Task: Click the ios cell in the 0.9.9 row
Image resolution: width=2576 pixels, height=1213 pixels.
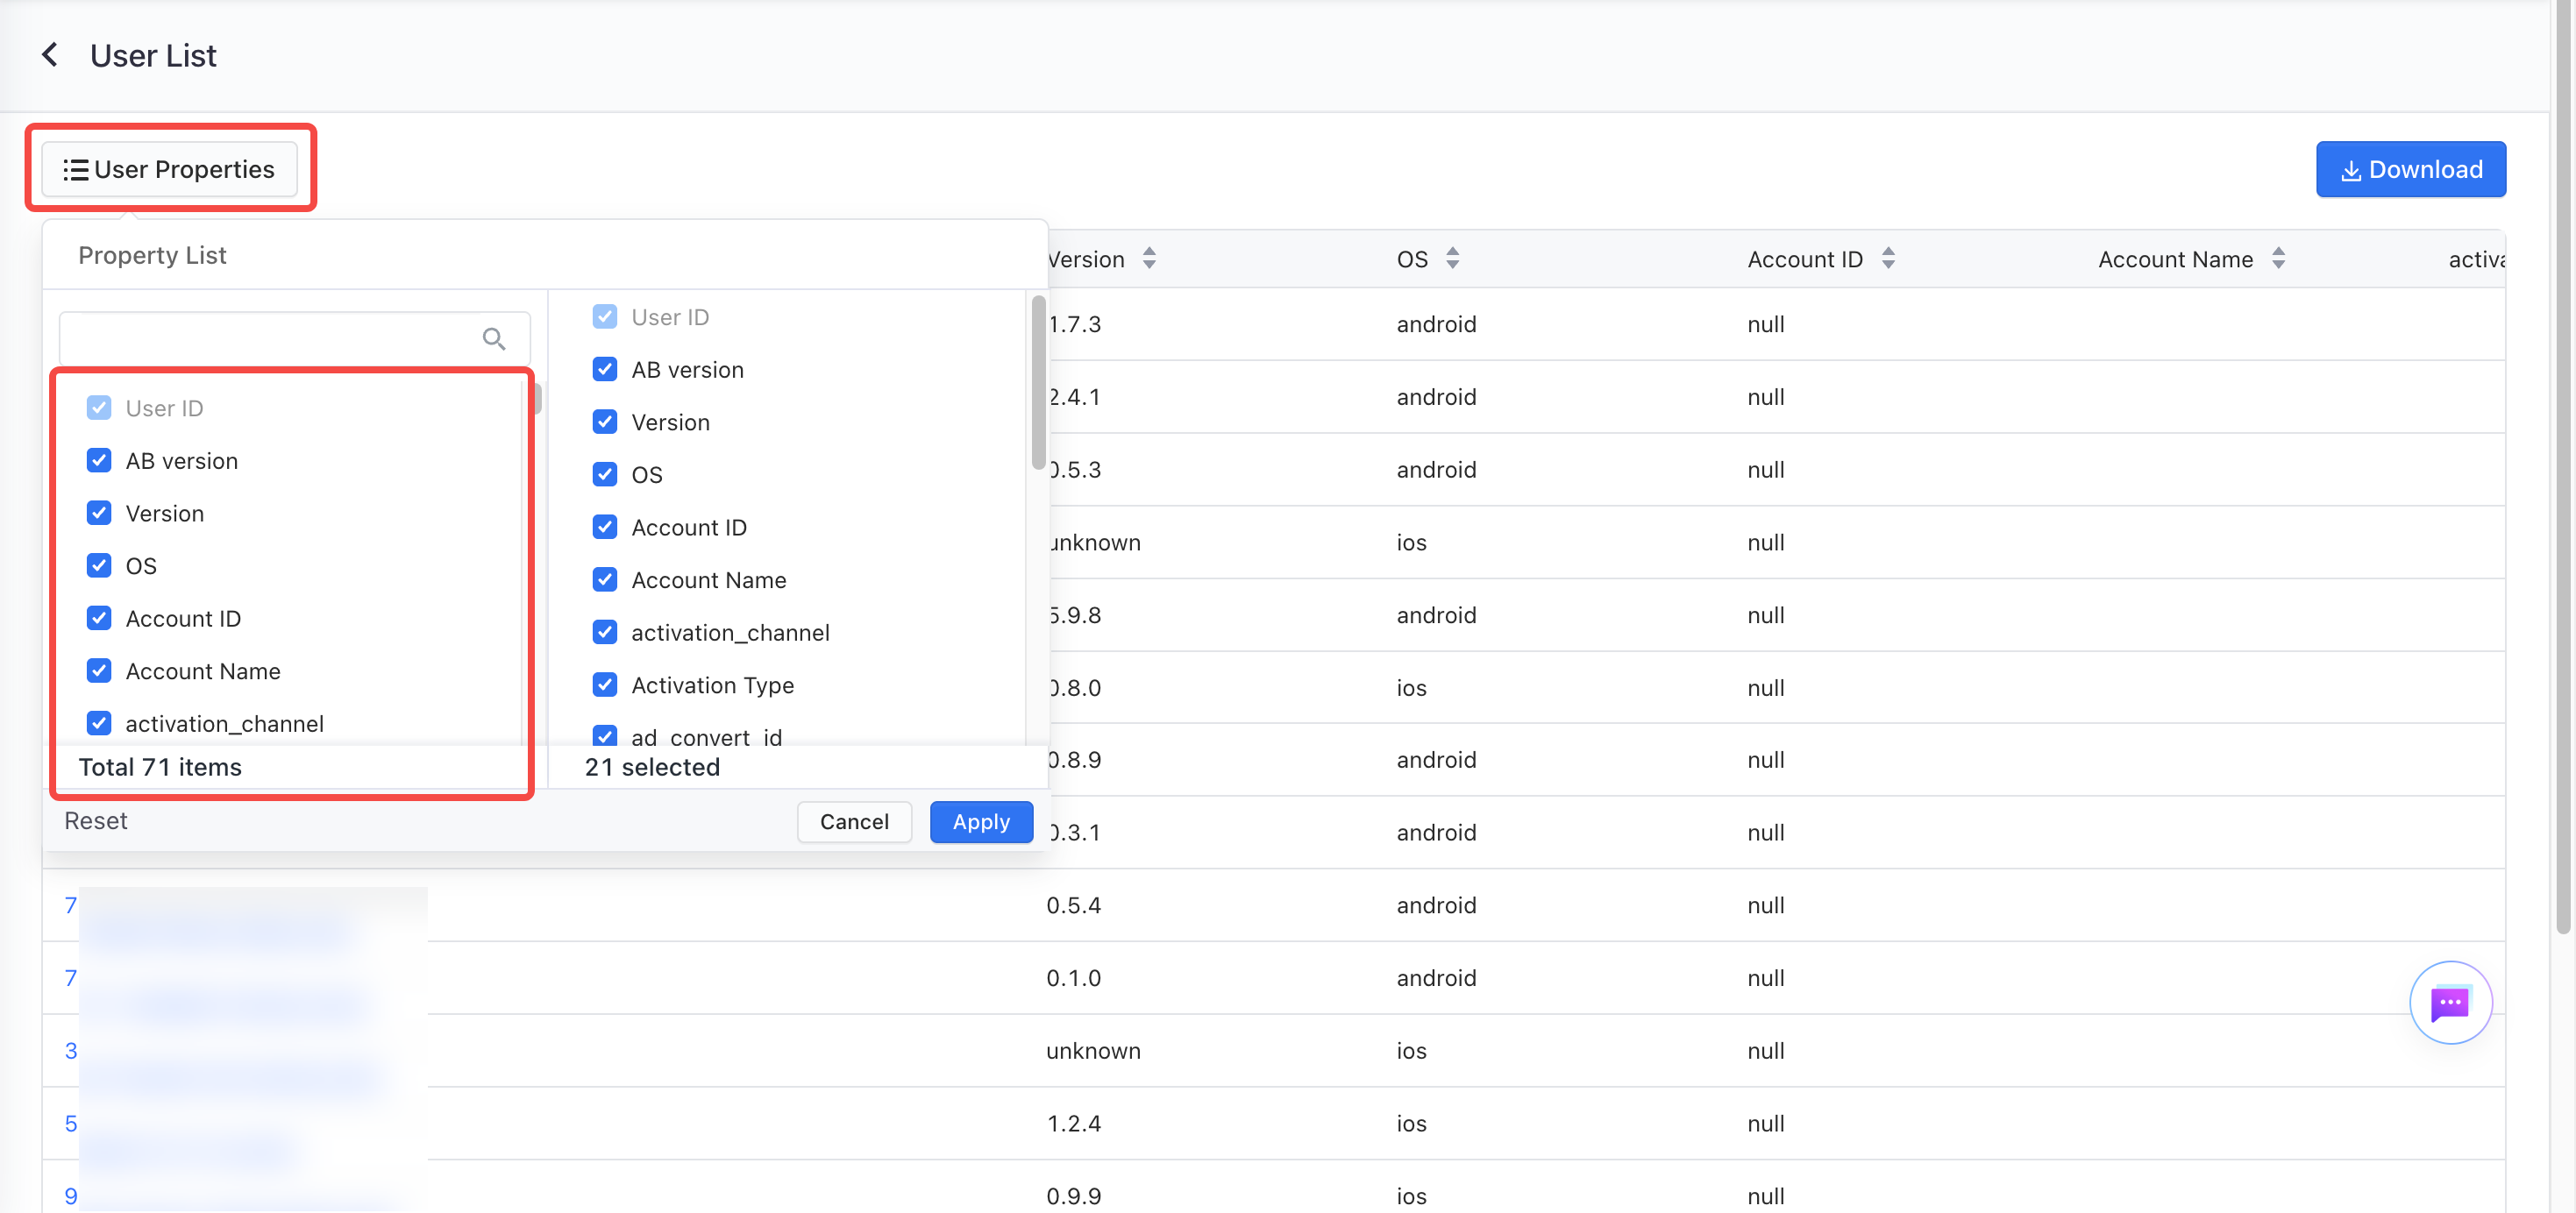Action: click(1411, 1196)
